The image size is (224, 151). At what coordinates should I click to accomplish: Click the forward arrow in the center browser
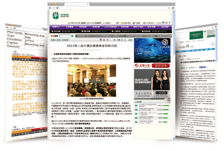pyautogui.click(x=54, y=8)
